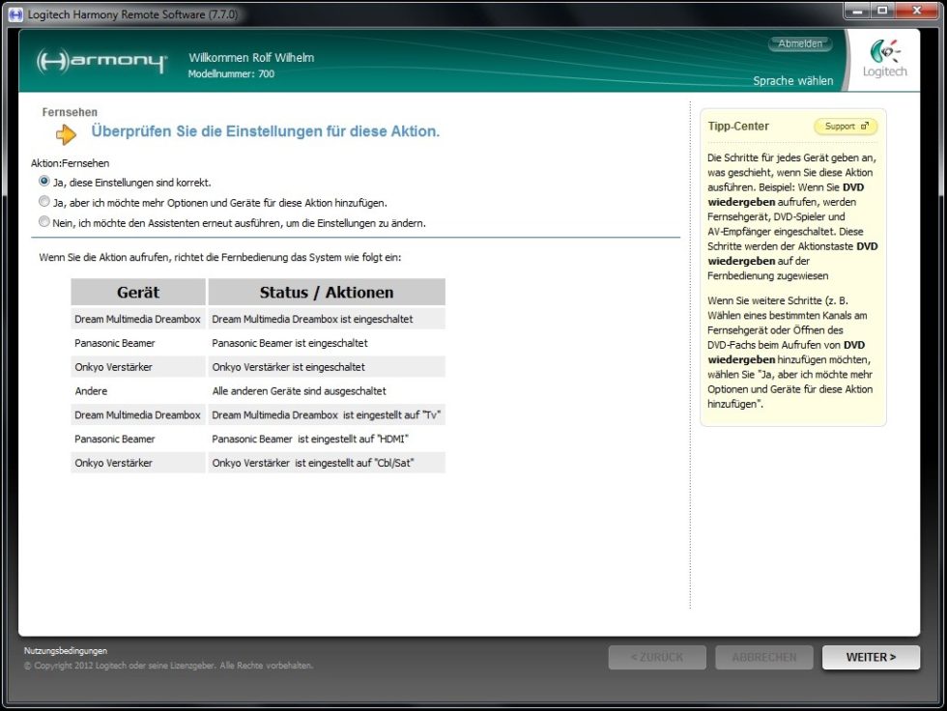Click the Harmony app icon in title bar

(15, 14)
